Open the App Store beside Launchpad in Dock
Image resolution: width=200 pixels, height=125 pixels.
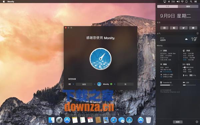click(x=67, y=120)
